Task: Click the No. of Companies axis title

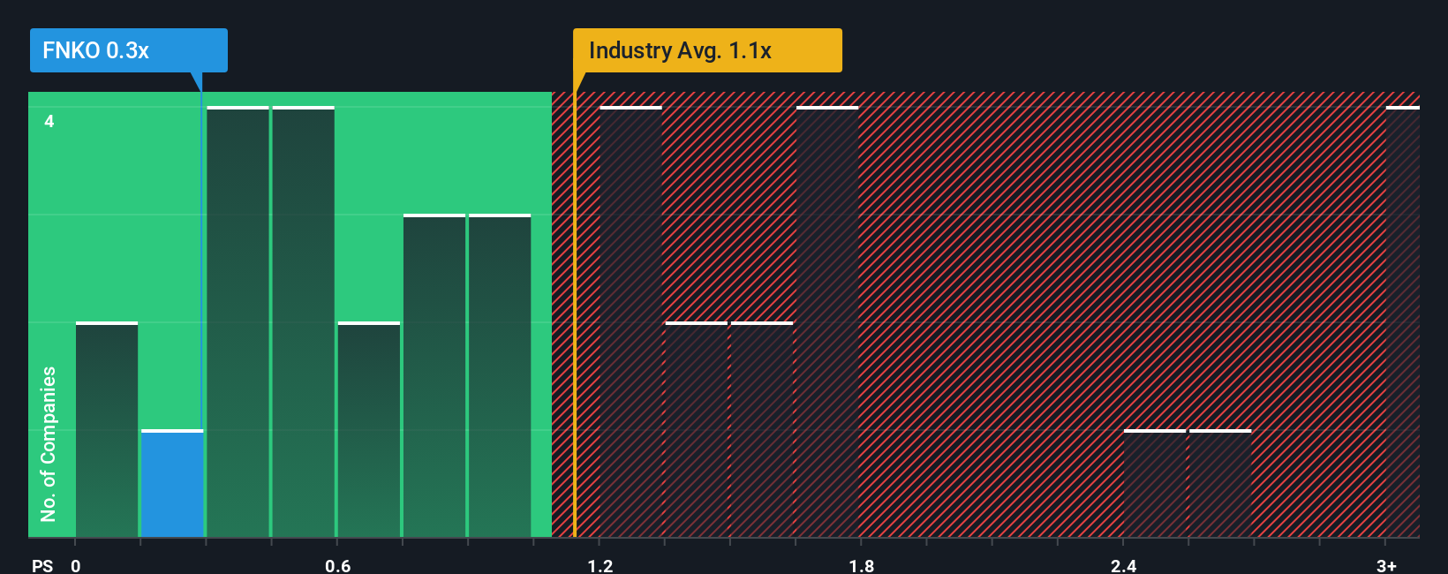Action: point(48,443)
